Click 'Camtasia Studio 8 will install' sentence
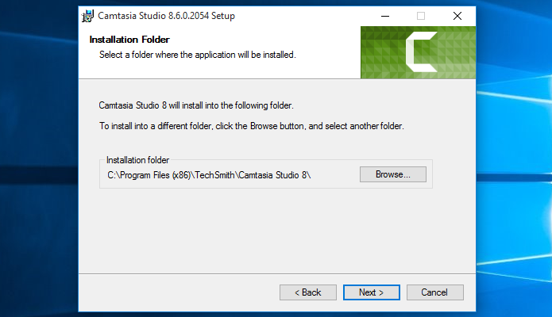 click(x=196, y=105)
